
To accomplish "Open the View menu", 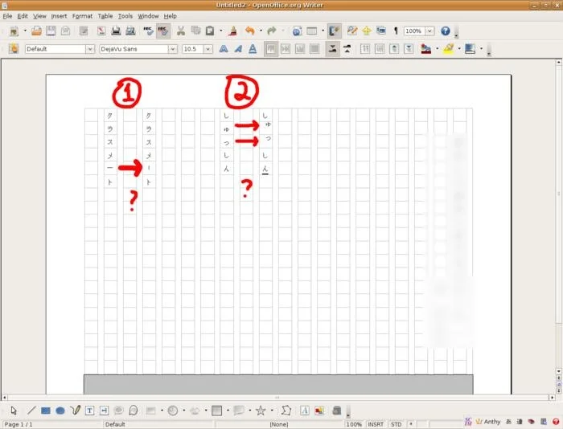I will [x=39, y=16].
